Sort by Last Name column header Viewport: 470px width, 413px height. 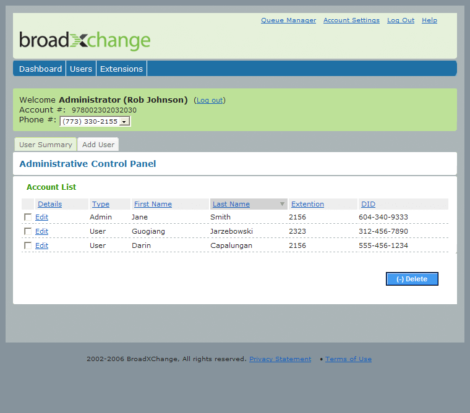click(x=231, y=204)
